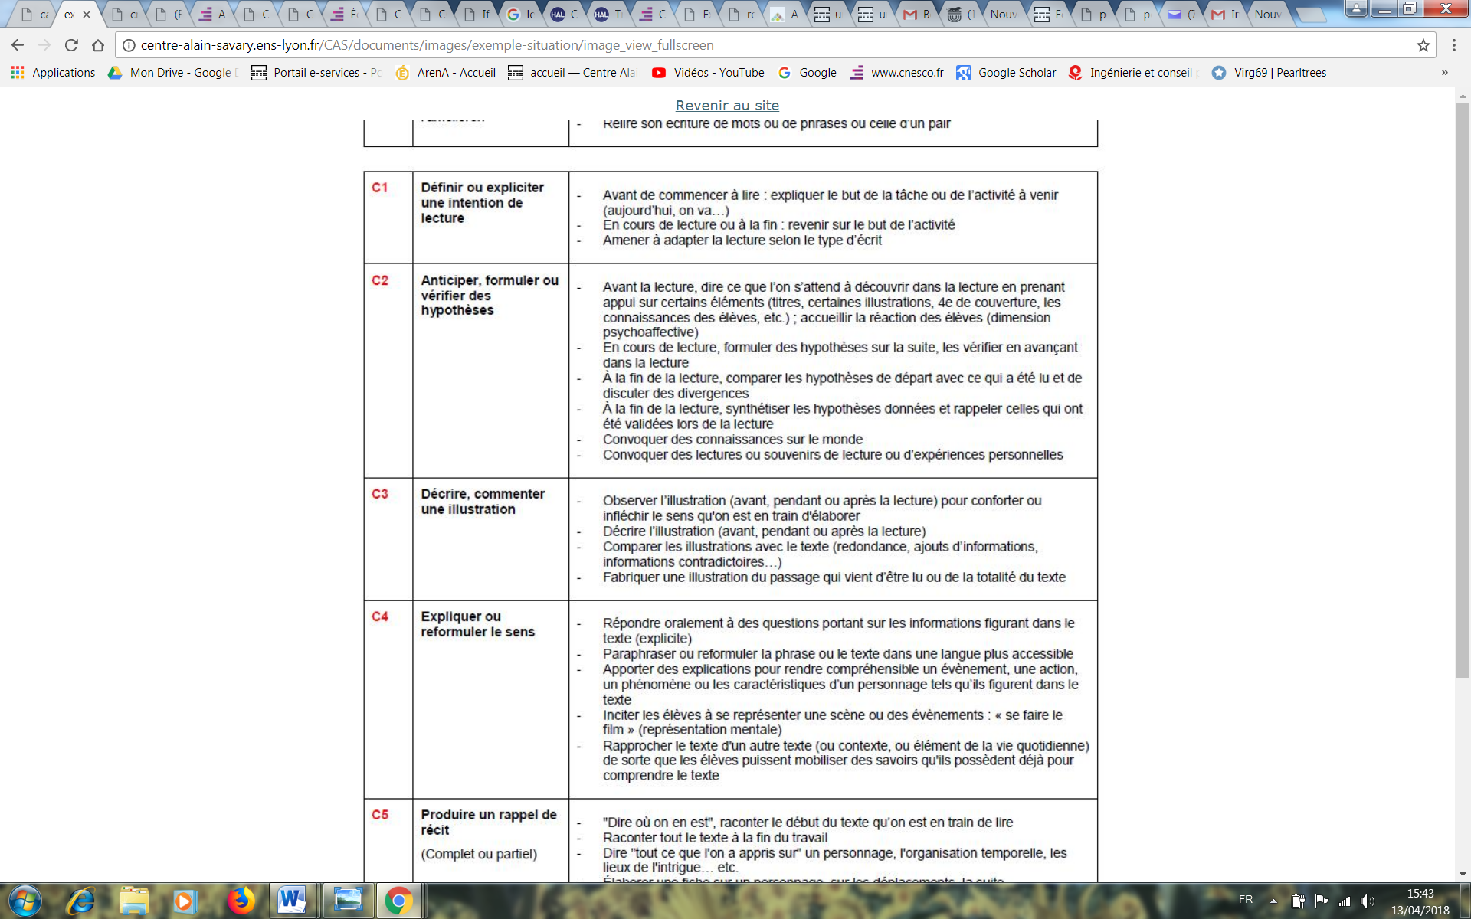The width and height of the screenshot is (1471, 919).
Task: Show hidden system tray icons
Action: point(1273,901)
